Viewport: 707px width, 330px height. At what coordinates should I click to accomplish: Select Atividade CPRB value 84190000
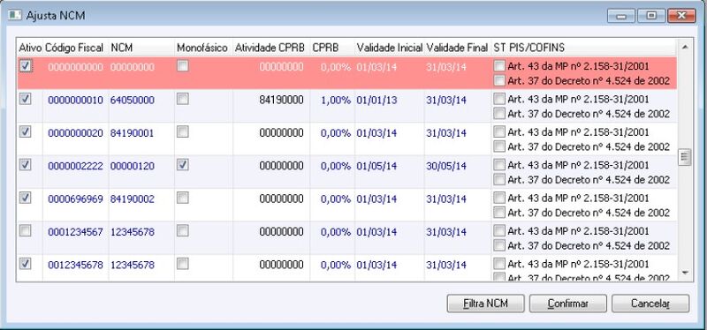pyautogui.click(x=281, y=100)
